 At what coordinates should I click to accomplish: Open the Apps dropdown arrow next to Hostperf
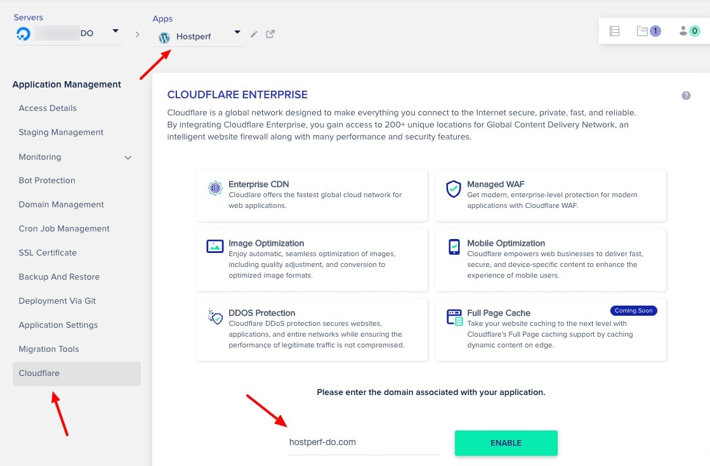click(x=237, y=32)
